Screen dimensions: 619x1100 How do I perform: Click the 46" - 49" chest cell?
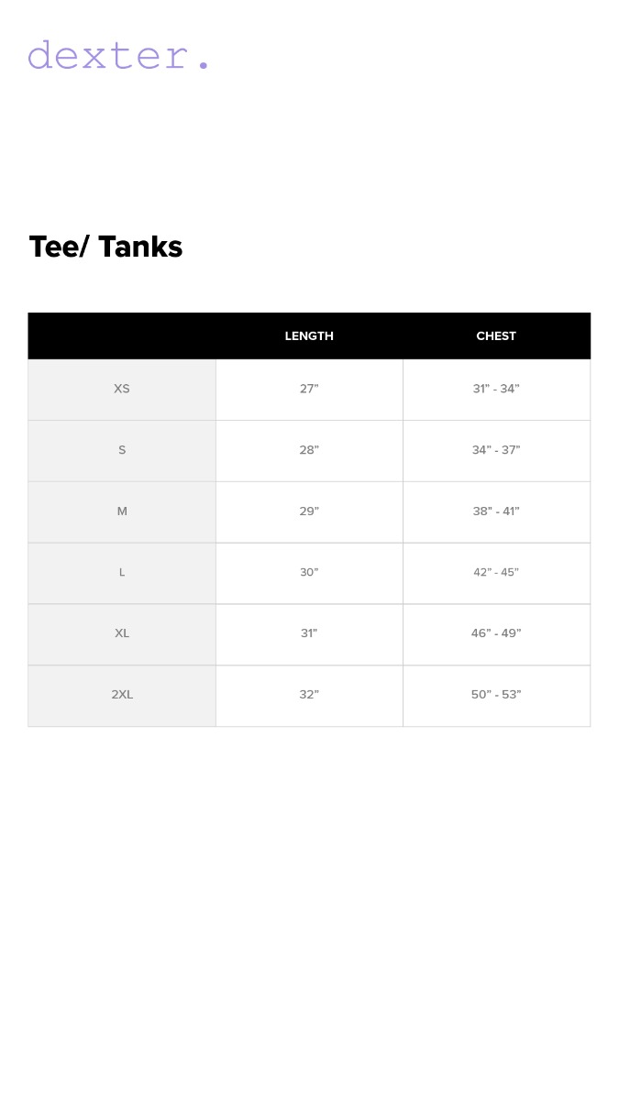pyautogui.click(x=496, y=633)
